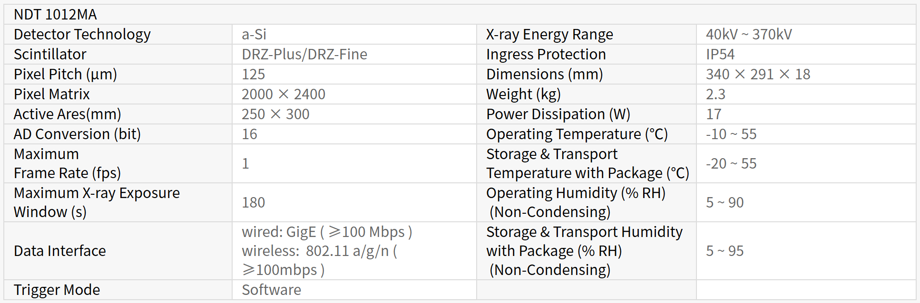Select the Detector Technology label cell

point(82,35)
